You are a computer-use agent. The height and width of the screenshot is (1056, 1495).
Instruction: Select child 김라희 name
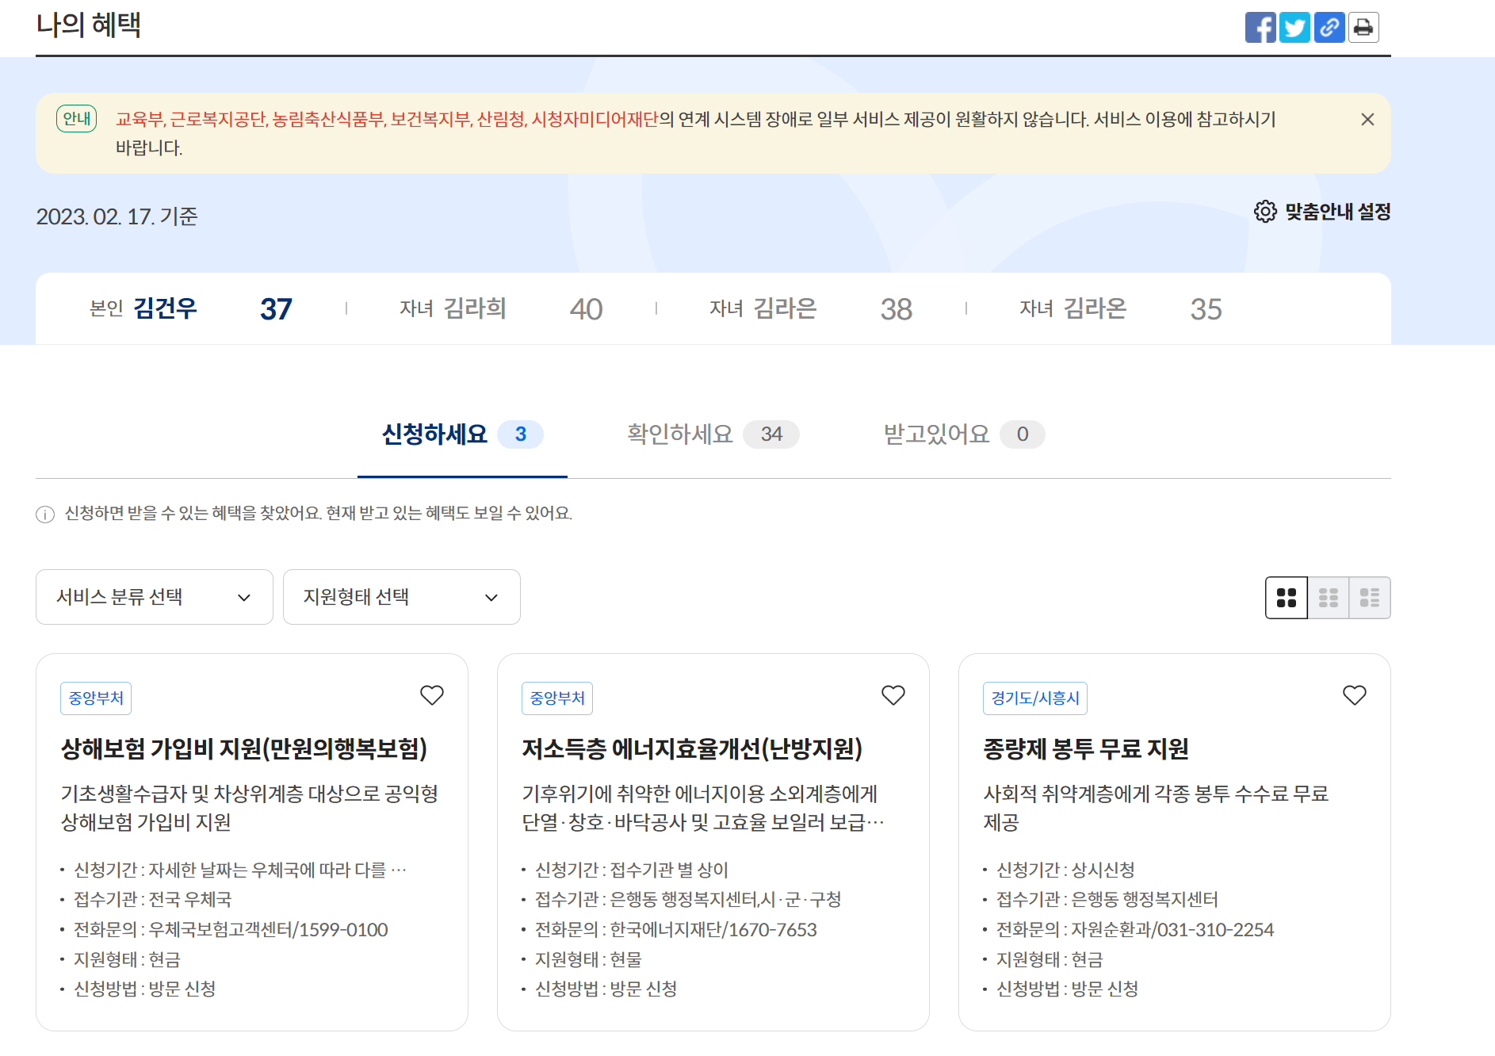(x=476, y=308)
